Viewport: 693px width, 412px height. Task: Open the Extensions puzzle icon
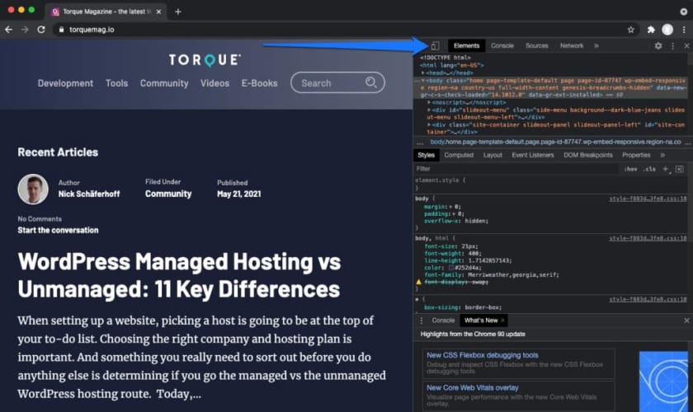(651, 30)
